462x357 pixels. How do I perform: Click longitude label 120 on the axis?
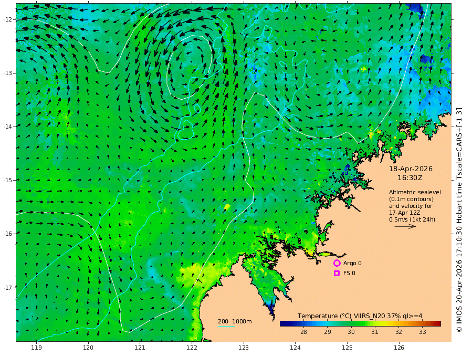click(88, 348)
